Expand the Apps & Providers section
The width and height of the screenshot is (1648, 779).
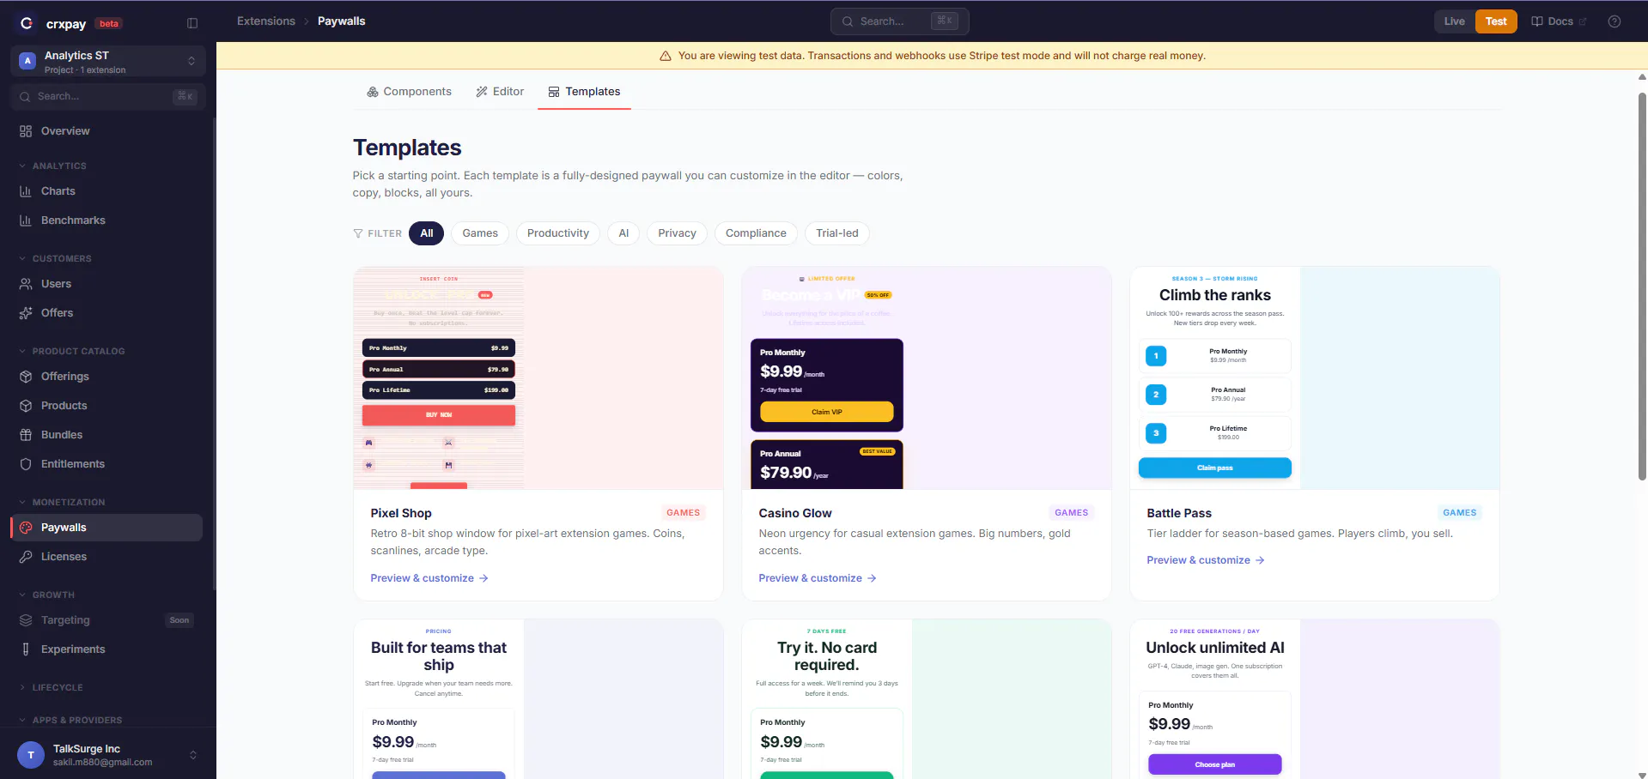(x=70, y=720)
